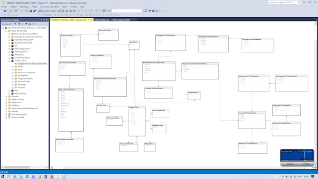Select Diagrammes de base de données tree item
Viewport: 318px width, 179px height.
point(32,64)
